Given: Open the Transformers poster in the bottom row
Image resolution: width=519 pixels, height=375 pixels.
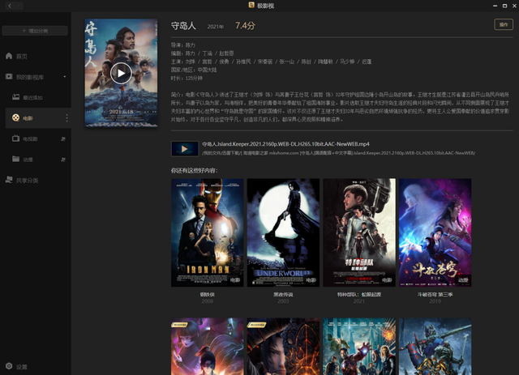Looking at the screenshot, I should click(x=435, y=347).
